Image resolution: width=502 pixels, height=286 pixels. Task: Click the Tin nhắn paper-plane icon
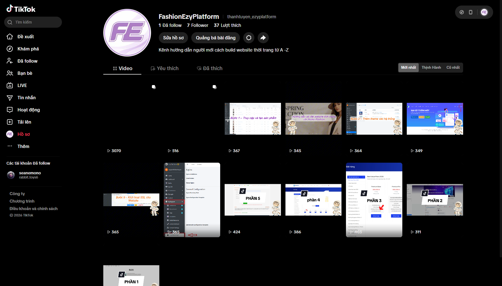coord(10,98)
